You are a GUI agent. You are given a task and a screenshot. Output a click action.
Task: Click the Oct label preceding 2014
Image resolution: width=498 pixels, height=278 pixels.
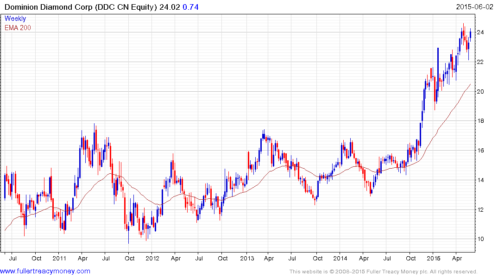click(318, 258)
